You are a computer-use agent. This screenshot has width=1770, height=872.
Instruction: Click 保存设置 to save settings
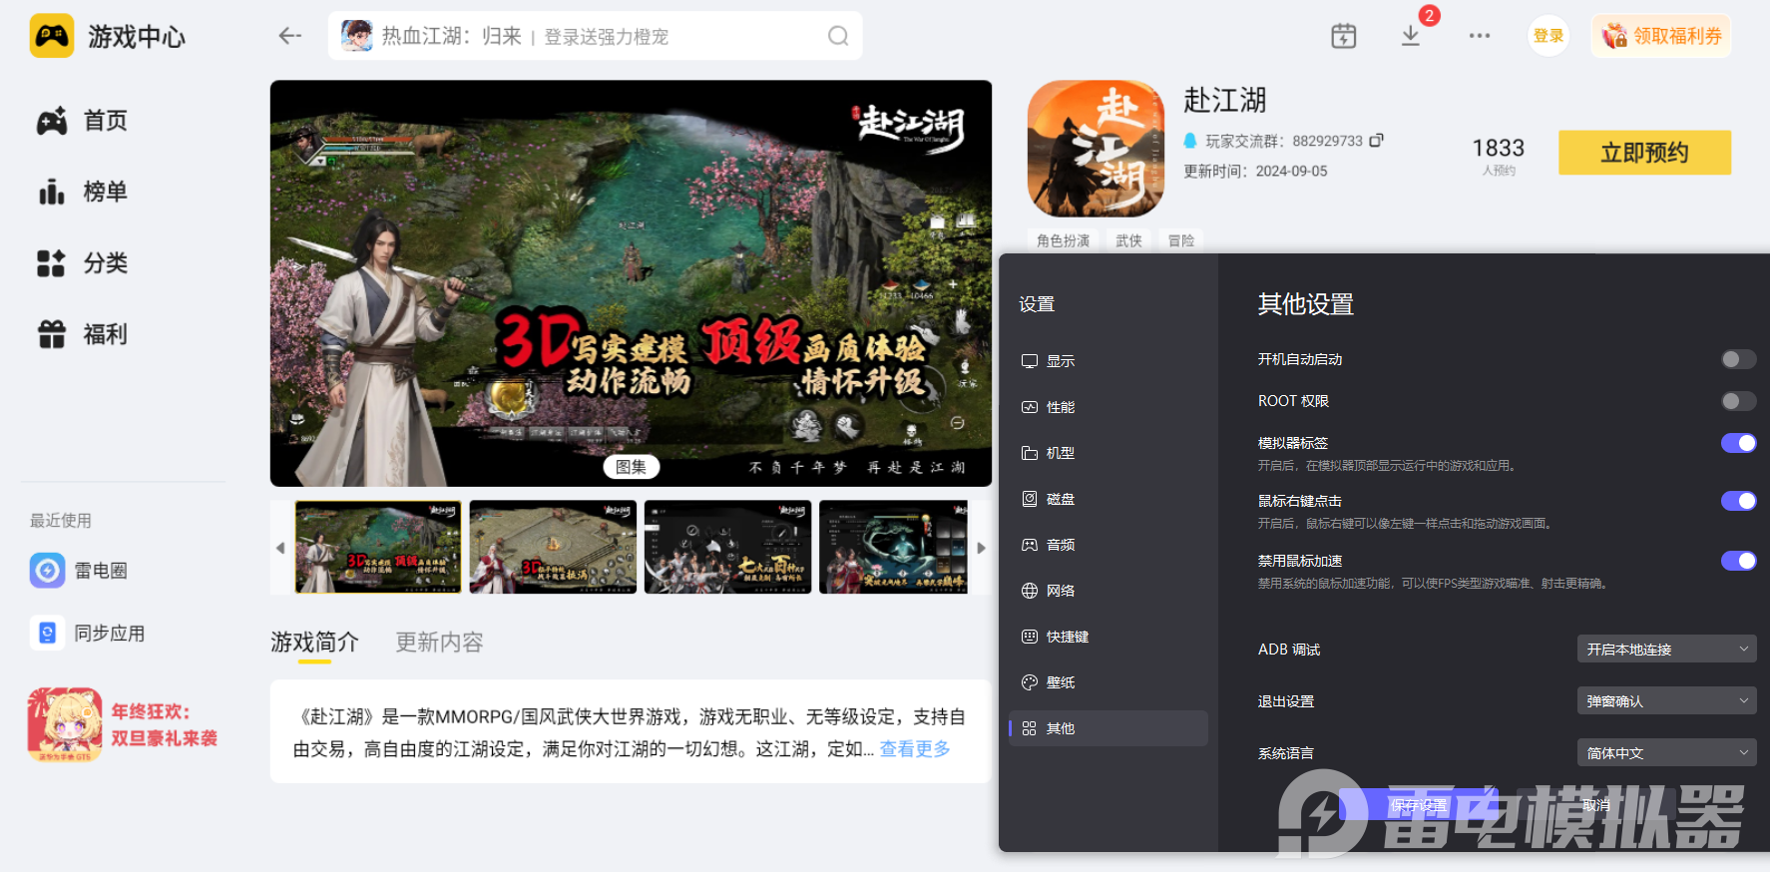click(x=1419, y=804)
